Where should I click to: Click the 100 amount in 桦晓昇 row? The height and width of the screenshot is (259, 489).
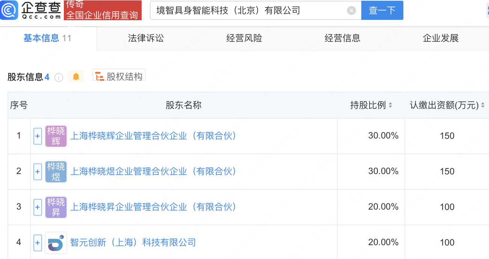coord(447,207)
